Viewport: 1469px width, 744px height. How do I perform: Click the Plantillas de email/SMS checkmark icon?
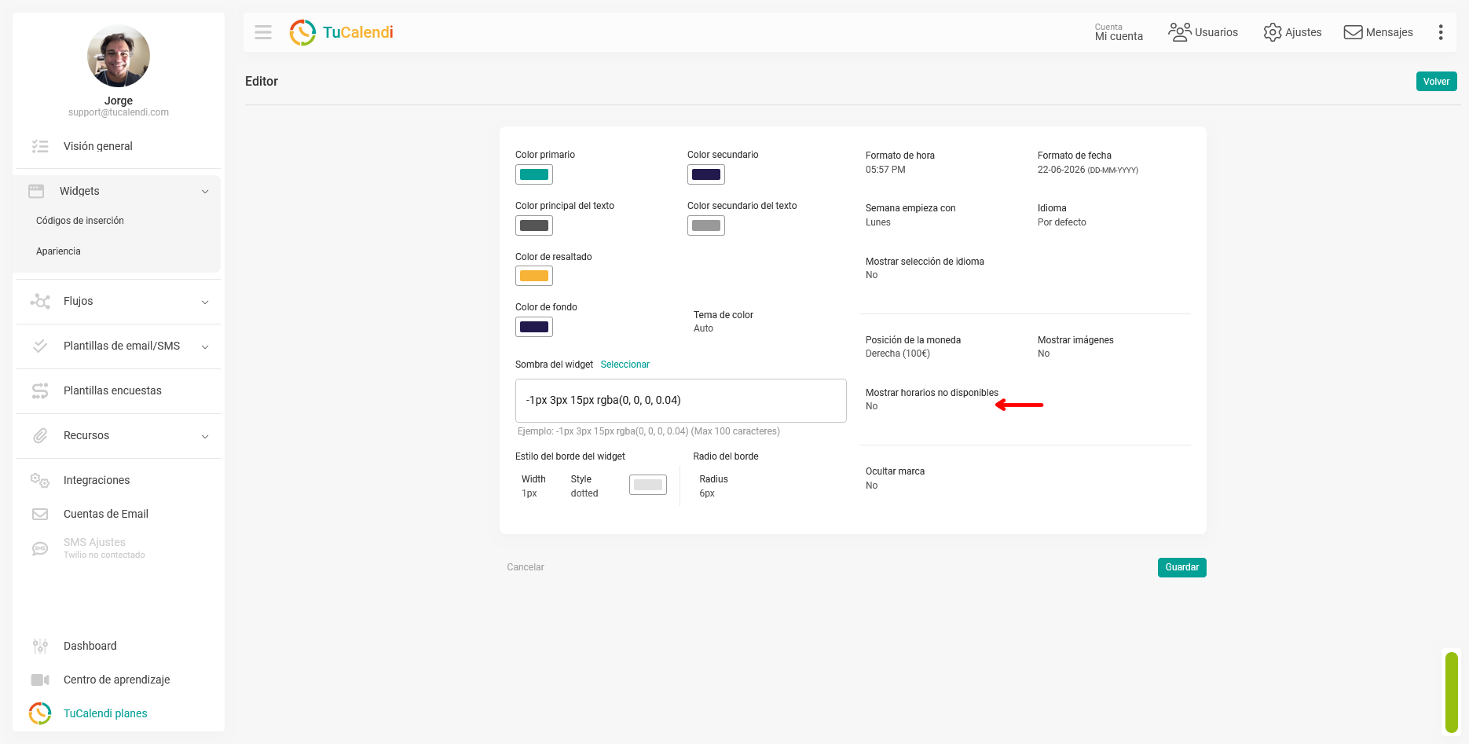(x=40, y=346)
